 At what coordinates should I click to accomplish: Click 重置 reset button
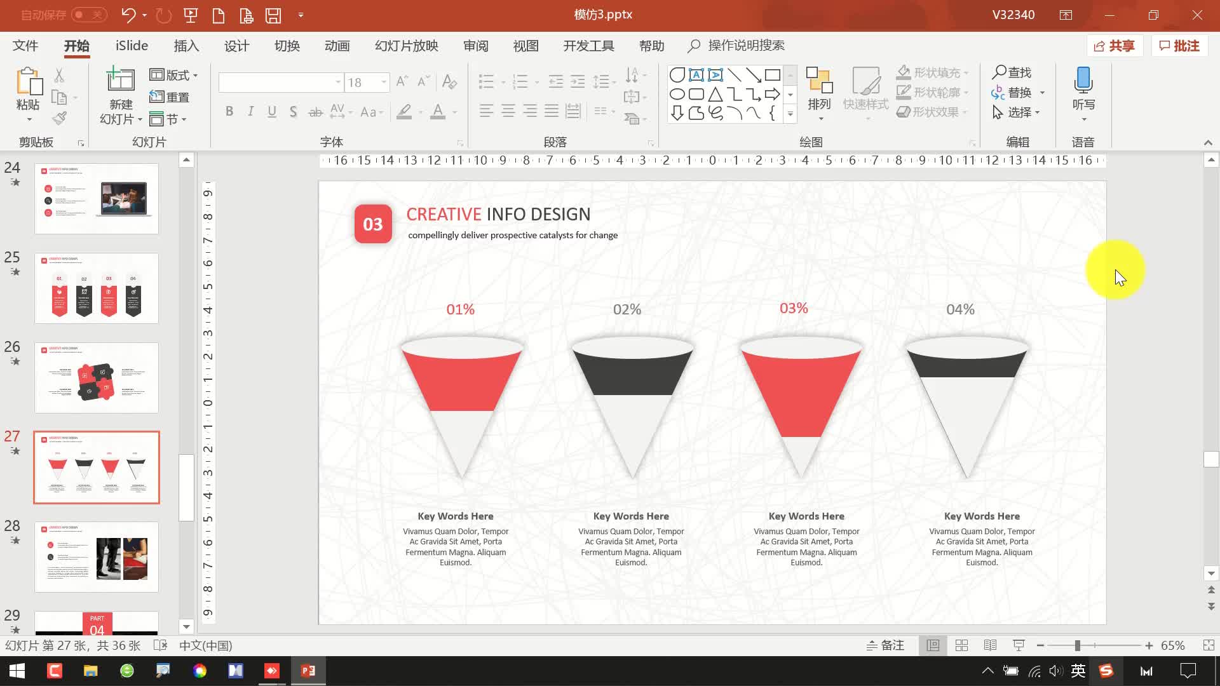coord(169,97)
